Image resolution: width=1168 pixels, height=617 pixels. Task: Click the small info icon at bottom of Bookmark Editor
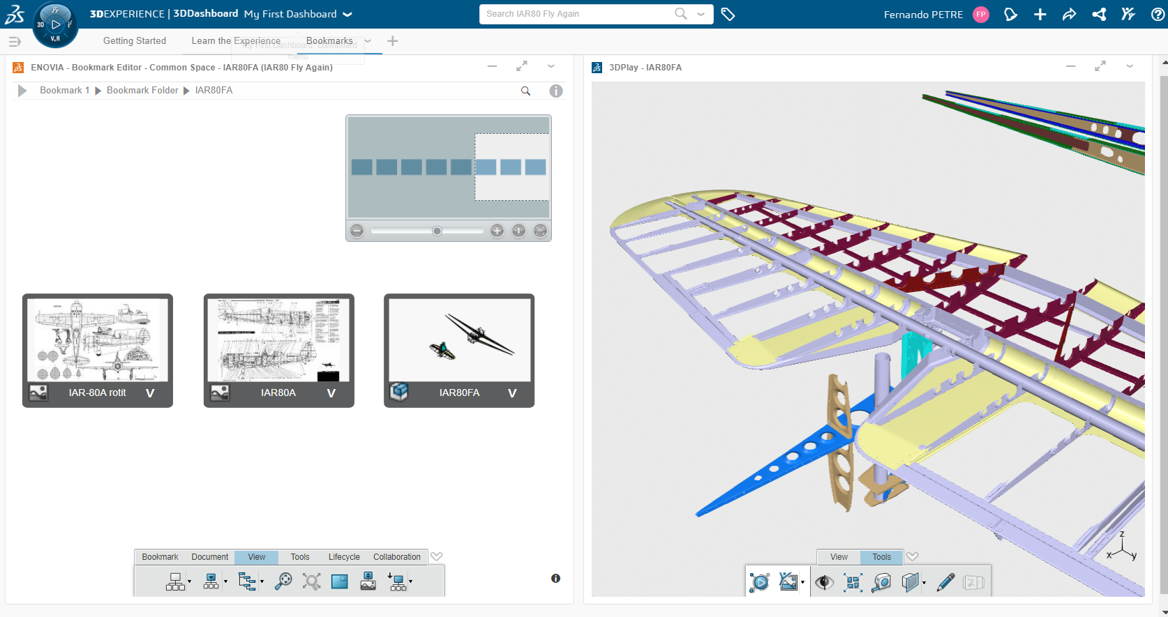pos(555,579)
